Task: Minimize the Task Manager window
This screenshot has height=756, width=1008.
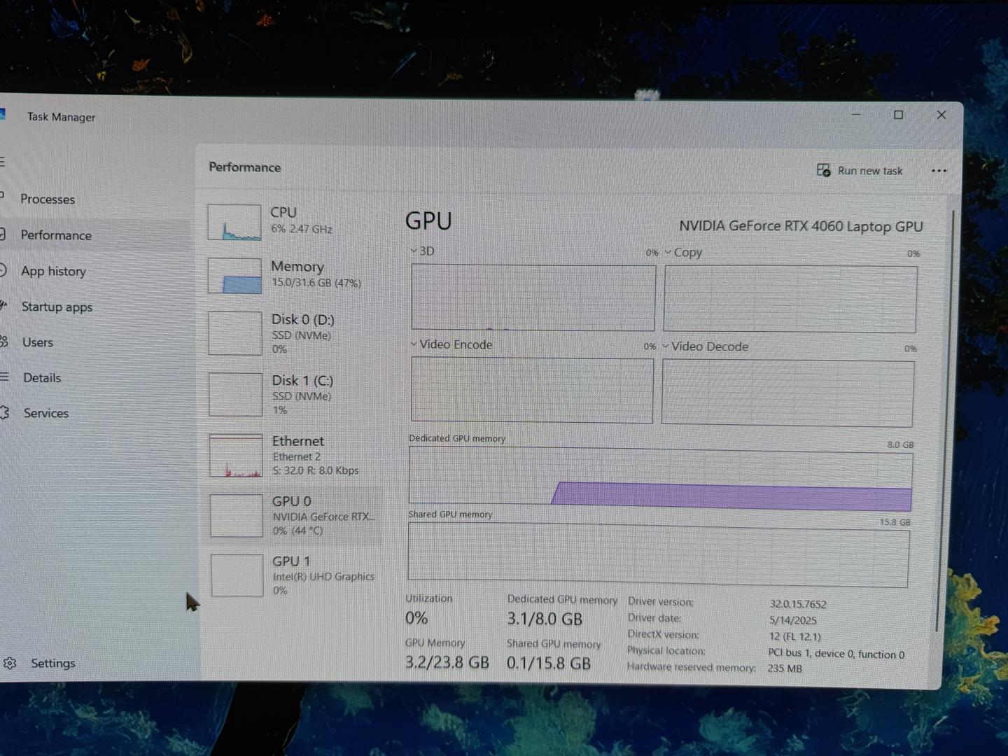Action: (x=856, y=114)
